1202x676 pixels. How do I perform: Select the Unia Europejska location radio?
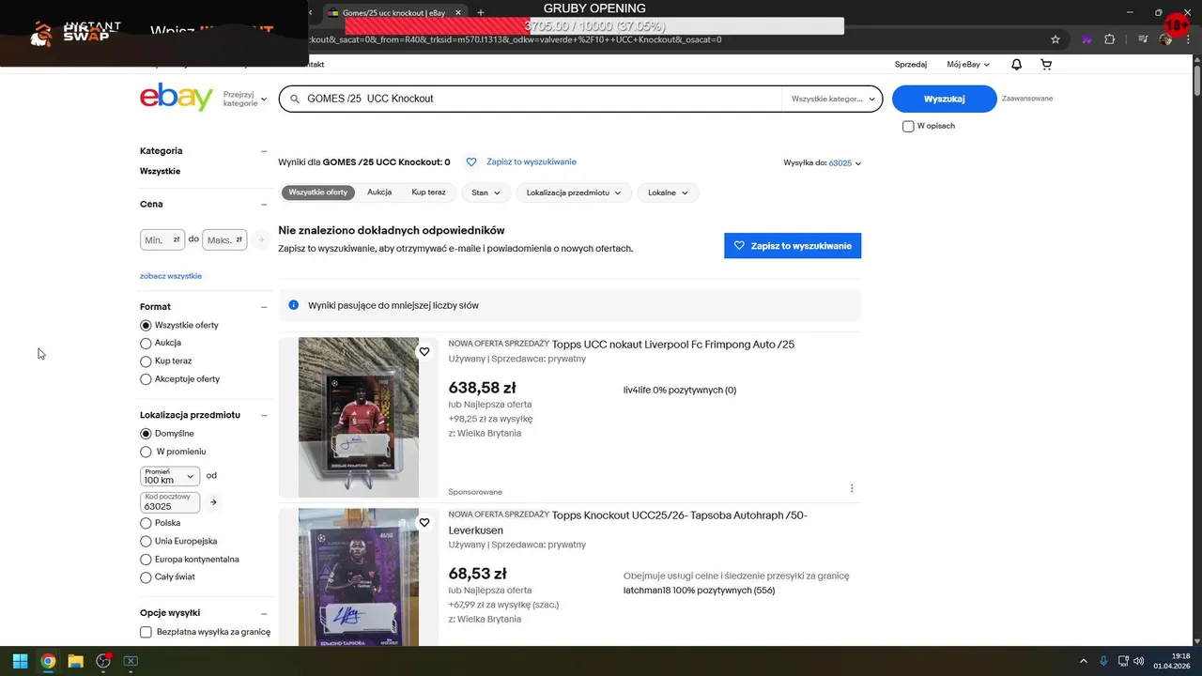(146, 541)
